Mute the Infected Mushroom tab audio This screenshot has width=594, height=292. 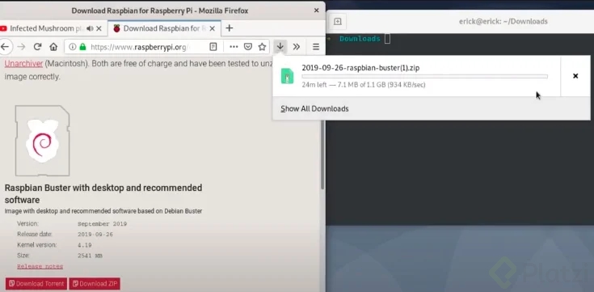90,28
